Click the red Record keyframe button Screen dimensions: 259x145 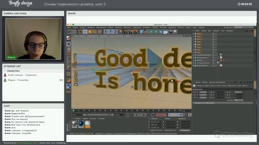(157, 115)
